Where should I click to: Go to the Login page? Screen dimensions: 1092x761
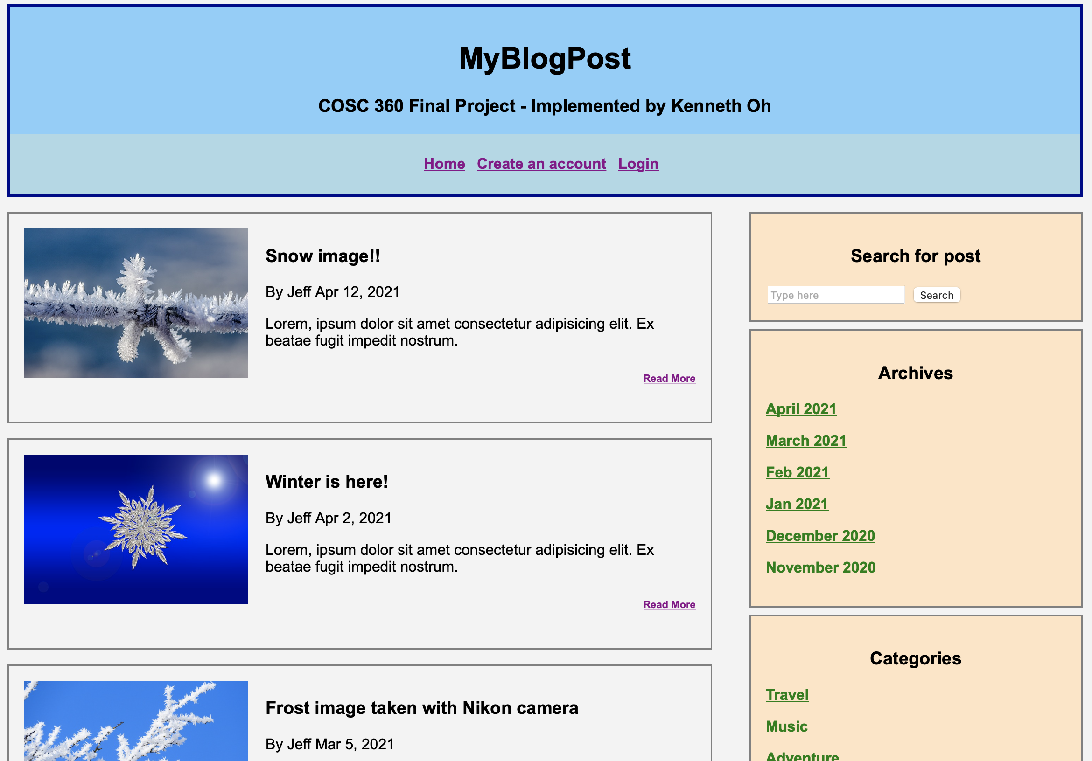coord(638,164)
